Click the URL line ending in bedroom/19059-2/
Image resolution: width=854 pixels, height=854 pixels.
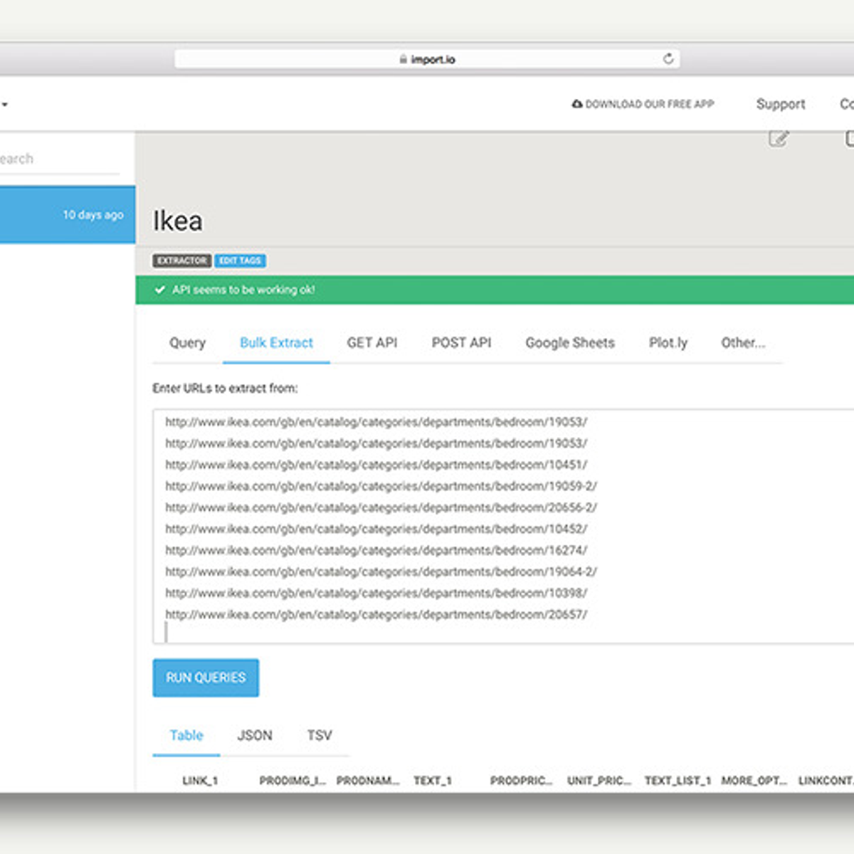[x=381, y=486]
